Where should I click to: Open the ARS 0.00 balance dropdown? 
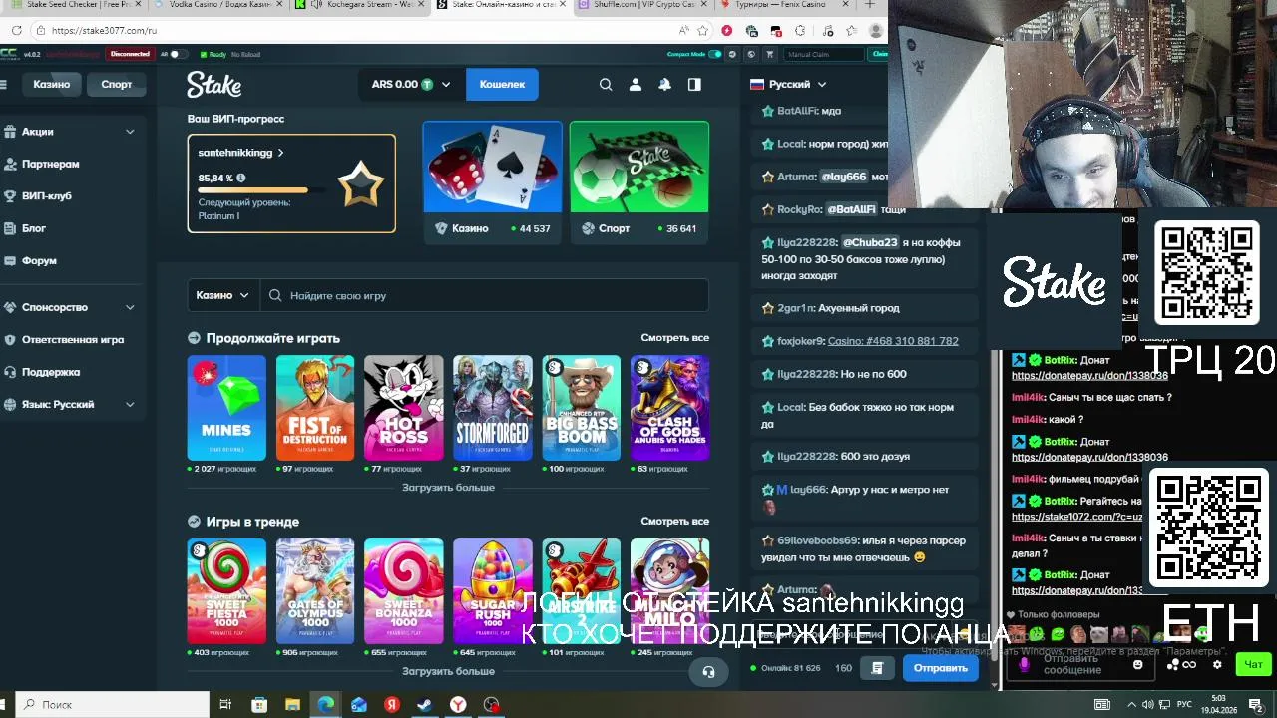click(x=410, y=85)
